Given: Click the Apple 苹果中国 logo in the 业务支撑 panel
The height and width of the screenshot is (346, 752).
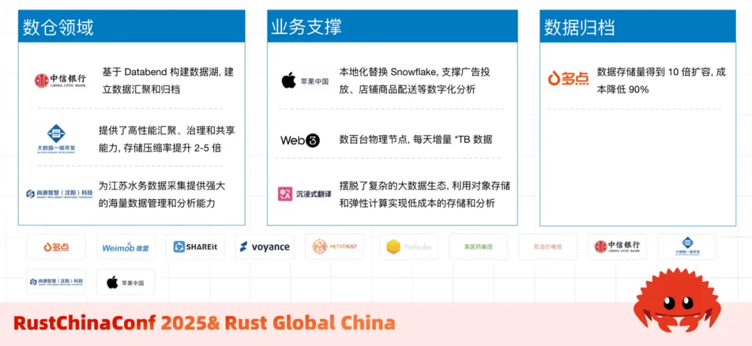Looking at the screenshot, I should coord(304,81).
